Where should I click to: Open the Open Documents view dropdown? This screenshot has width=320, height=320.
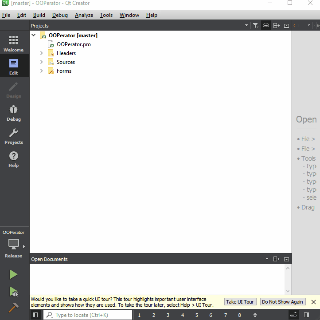click(x=267, y=259)
